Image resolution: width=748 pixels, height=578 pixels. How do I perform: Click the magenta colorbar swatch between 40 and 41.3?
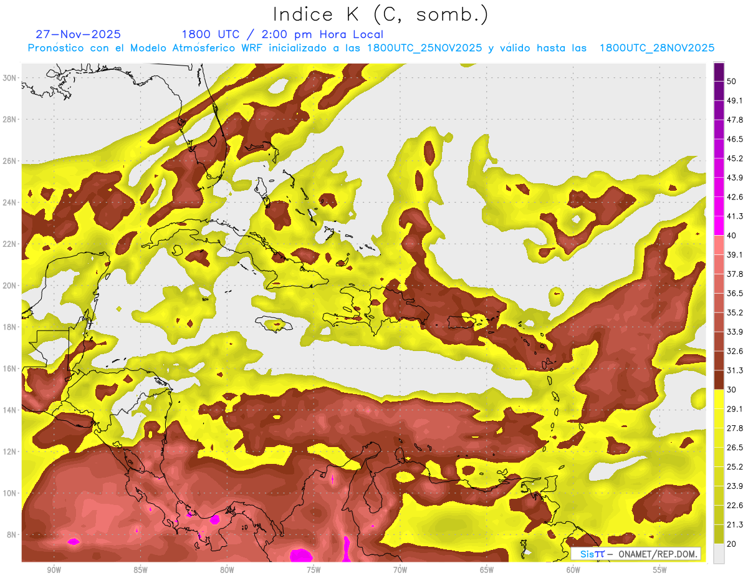719,226
